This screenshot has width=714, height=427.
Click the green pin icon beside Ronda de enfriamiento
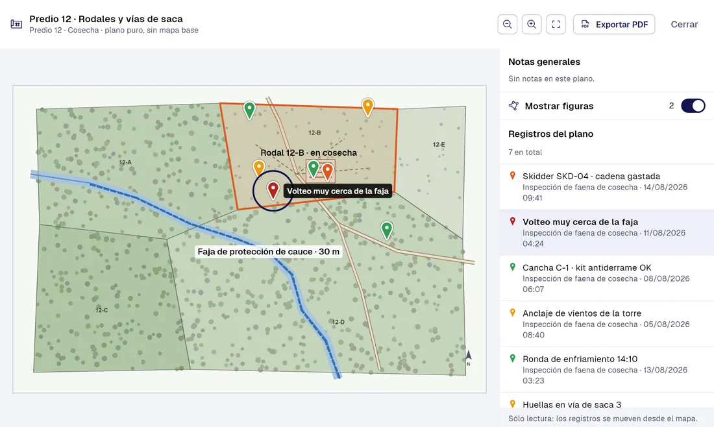[513, 359]
